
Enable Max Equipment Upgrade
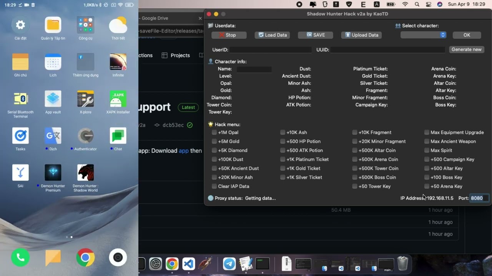click(x=427, y=132)
